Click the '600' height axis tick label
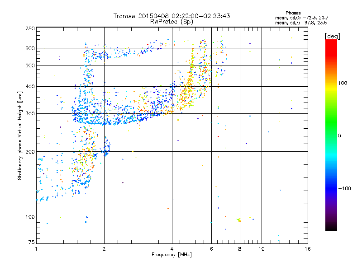Viewport: 362px width, 271px height. pyautogui.click(x=30, y=48)
